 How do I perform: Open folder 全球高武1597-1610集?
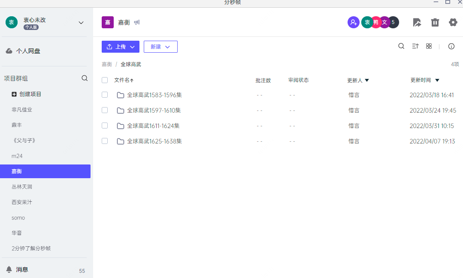click(x=154, y=111)
